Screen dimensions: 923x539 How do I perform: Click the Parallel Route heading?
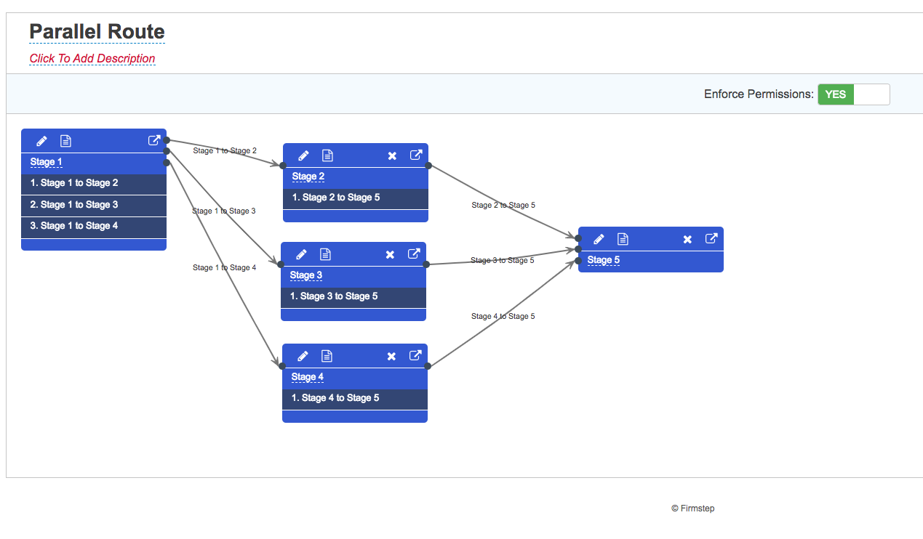pyautogui.click(x=96, y=31)
